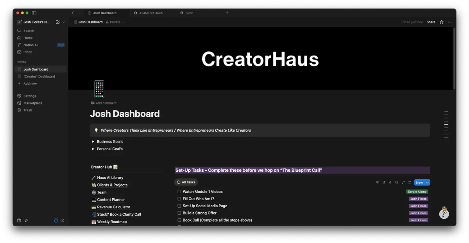469x243 pixels.
Task: Select the Josh Dashboard tab
Action: pos(105,13)
